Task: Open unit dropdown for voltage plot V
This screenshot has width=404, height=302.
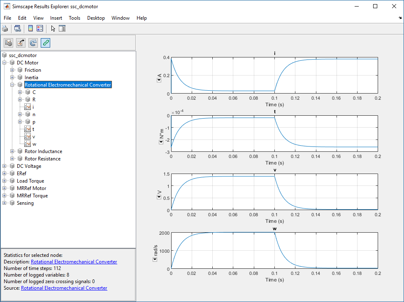Action: coord(159,197)
